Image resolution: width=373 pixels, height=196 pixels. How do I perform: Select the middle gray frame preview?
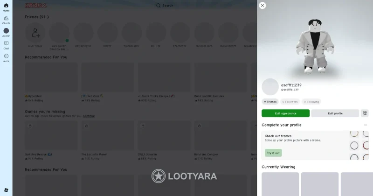354,145
